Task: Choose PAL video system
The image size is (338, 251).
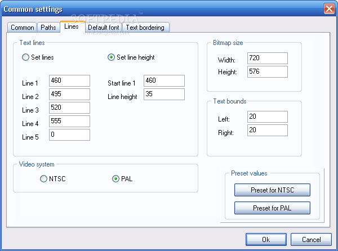Action: 122,178
